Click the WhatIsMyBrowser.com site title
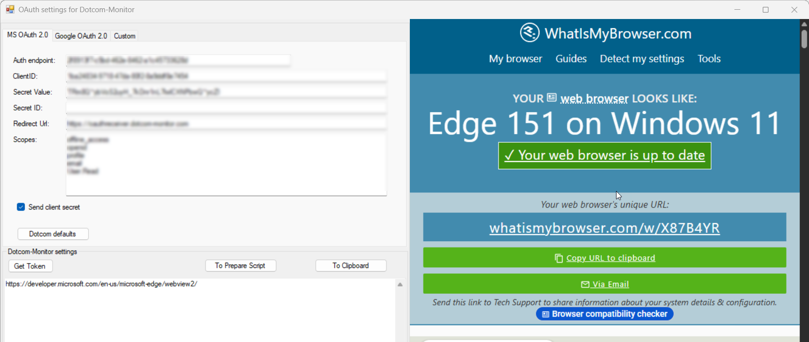This screenshot has height=342, width=809. pyautogui.click(x=618, y=34)
